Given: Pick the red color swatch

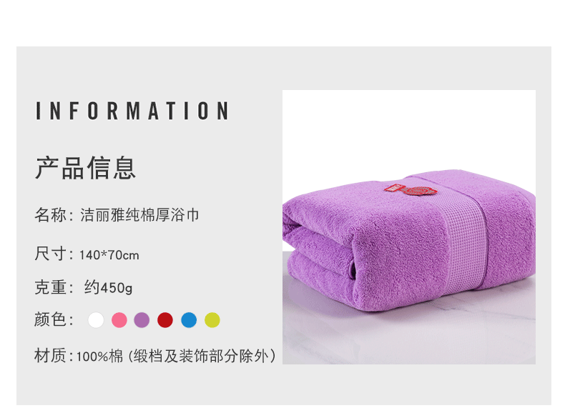Looking at the screenshot, I should [x=165, y=320].
